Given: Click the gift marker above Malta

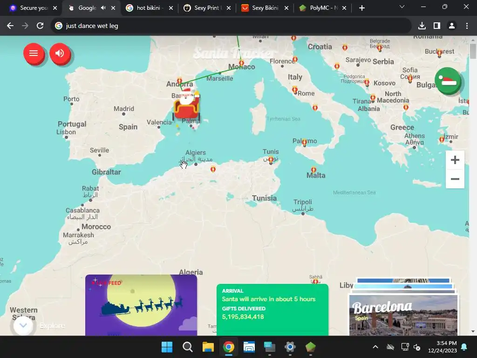Looking at the screenshot, I should click(x=313, y=170).
